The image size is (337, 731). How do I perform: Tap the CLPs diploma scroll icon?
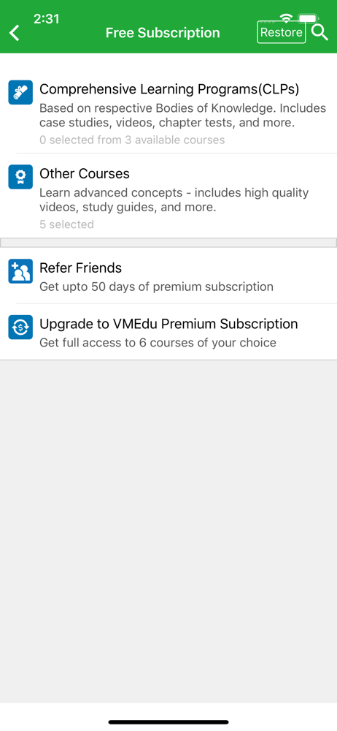[20, 92]
